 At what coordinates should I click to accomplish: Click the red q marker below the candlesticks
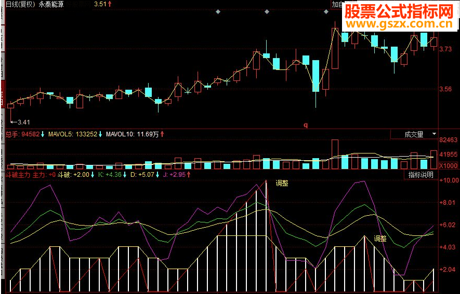[306, 125]
